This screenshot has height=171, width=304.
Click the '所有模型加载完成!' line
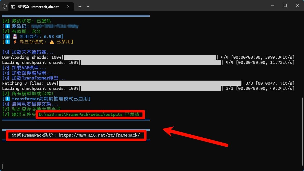tap(28, 94)
